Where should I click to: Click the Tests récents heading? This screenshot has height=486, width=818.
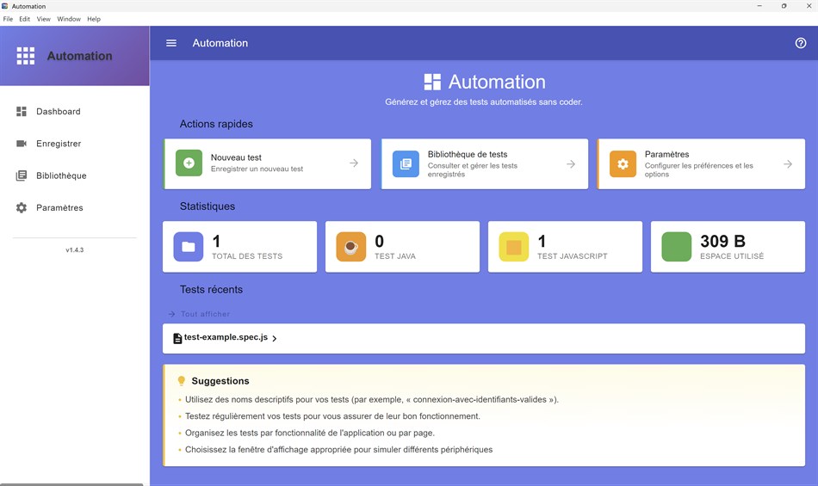pyautogui.click(x=211, y=290)
